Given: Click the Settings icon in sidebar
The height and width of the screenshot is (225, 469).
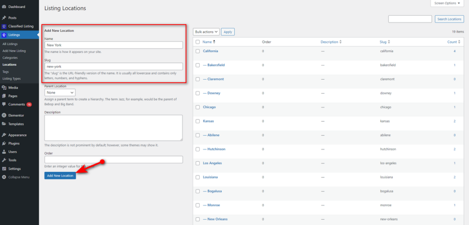Looking at the screenshot, I should pos(4,169).
